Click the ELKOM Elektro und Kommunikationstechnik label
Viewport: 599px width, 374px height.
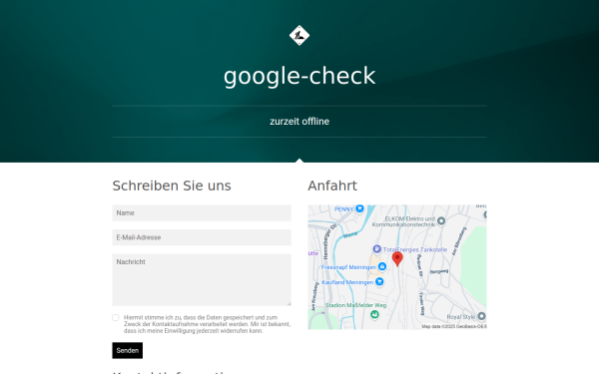point(403,221)
